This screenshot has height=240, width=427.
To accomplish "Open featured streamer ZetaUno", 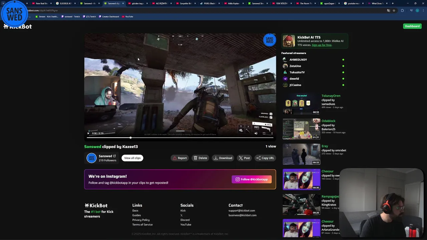I will pos(295,66).
